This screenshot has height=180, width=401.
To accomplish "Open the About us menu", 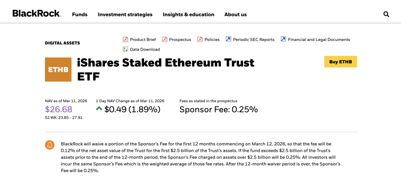I will 235,14.
